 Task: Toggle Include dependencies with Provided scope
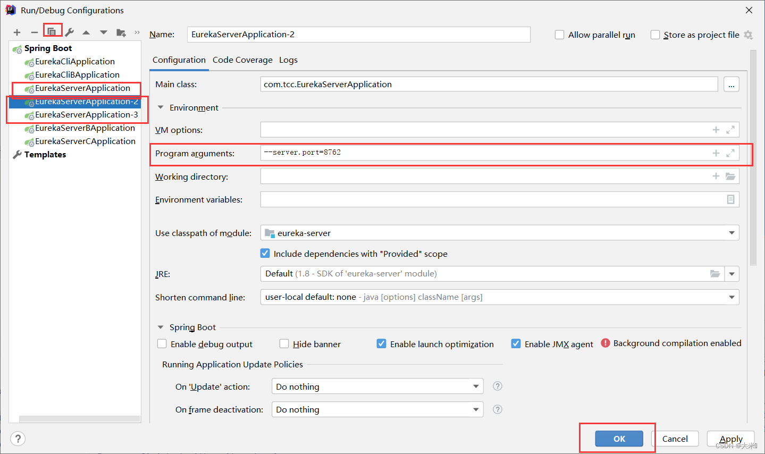click(265, 254)
